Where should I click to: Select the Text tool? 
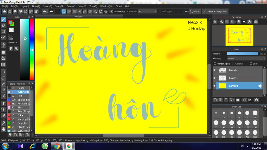pyautogui.click(x=3, y=103)
